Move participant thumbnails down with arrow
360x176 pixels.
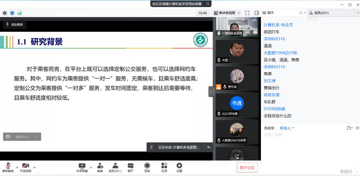coord(238,156)
